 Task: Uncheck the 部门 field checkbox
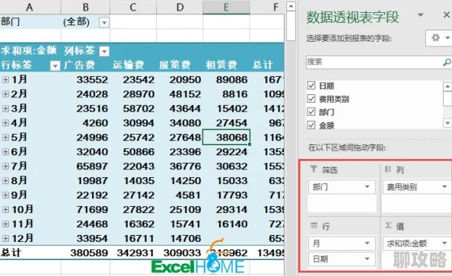click(311, 112)
